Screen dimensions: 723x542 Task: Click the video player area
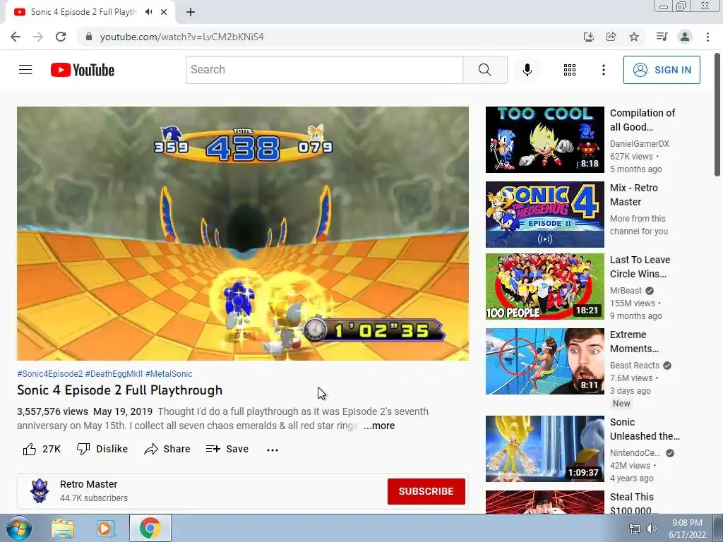243,234
